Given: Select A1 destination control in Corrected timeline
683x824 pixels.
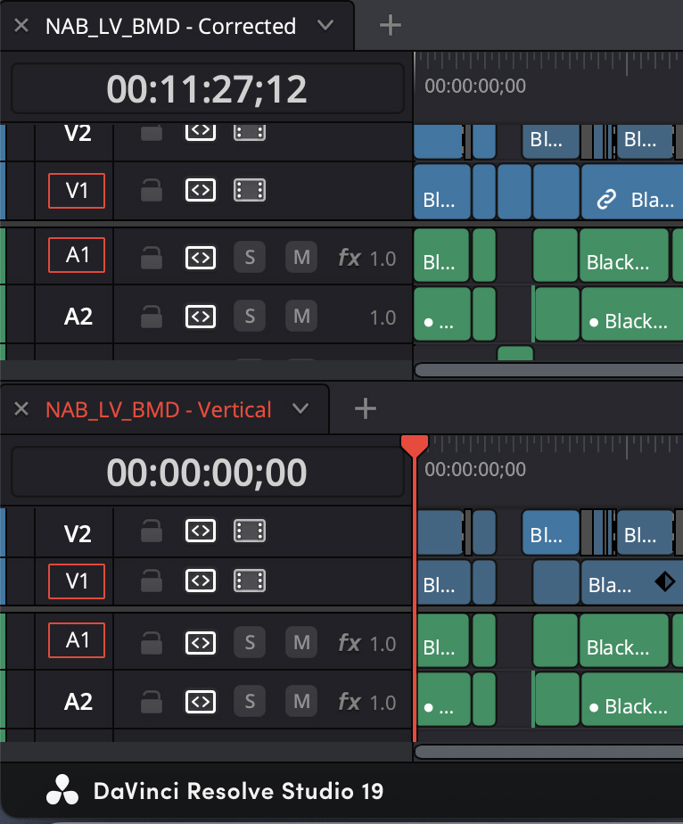Looking at the screenshot, I should pyautogui.click(x=77, y=255).
